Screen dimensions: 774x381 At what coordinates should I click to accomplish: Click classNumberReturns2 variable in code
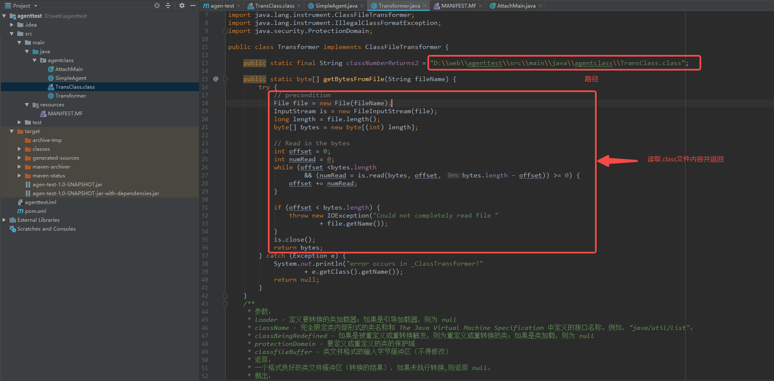(382, 63)
